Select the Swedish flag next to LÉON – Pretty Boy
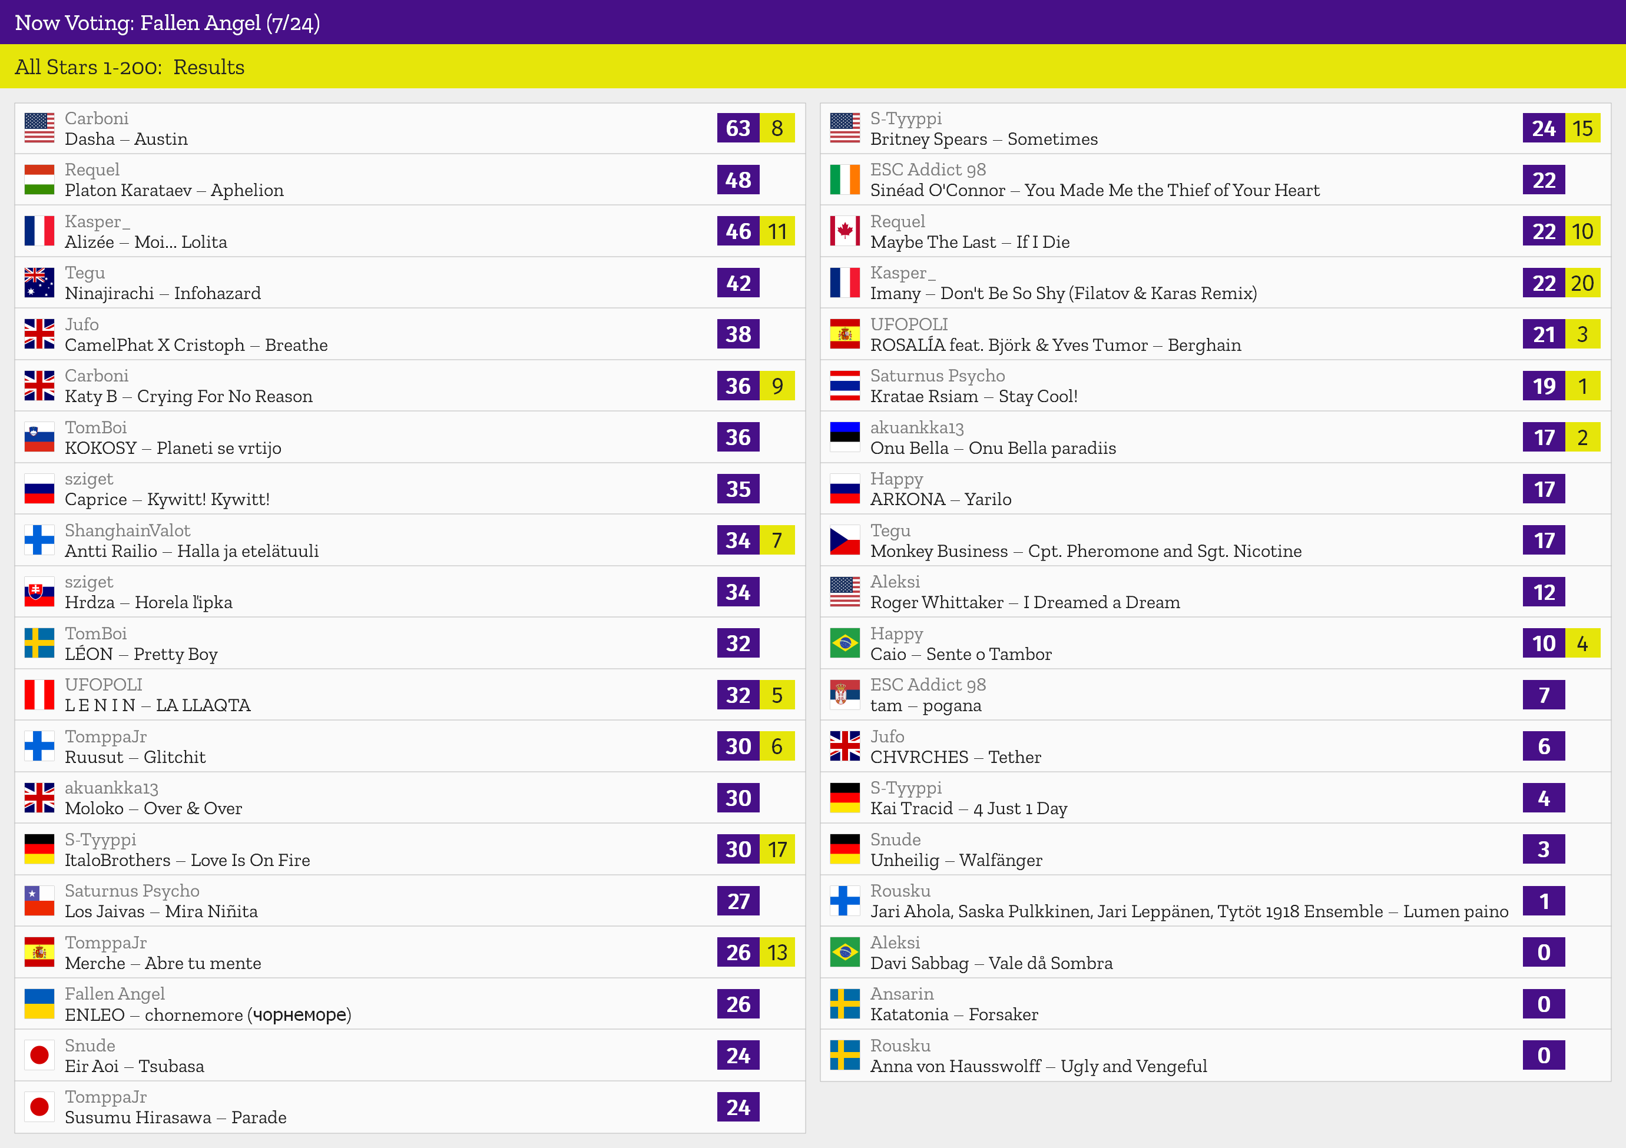 (x=39, y=643)
